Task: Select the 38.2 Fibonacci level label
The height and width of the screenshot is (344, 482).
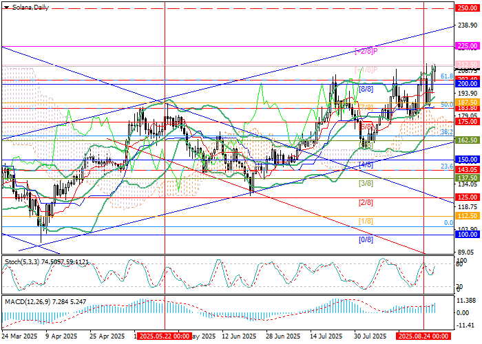Action: tap(447, 132)
